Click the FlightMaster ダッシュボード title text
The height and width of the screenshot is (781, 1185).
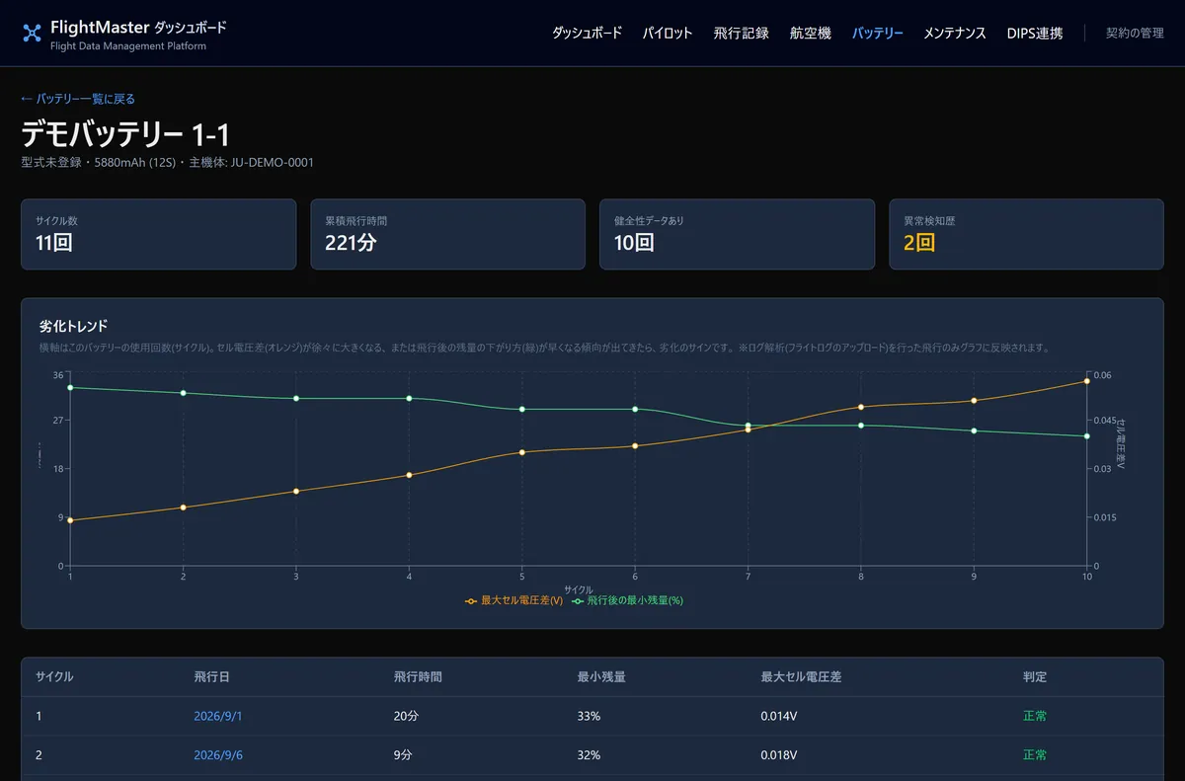138,28
